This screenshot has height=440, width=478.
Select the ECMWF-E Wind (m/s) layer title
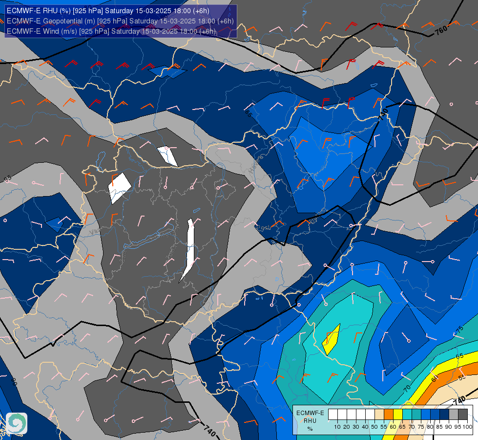pos(111,31)
